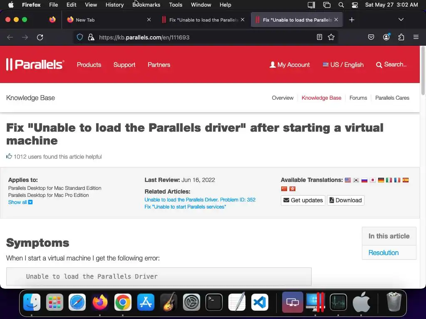Open My Account in the header
The image size is (426, 319).
pyautogui.click(x=290, y=64)
